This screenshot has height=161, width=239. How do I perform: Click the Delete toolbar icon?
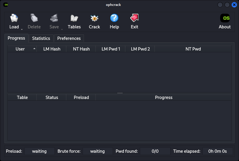[34, 18]
